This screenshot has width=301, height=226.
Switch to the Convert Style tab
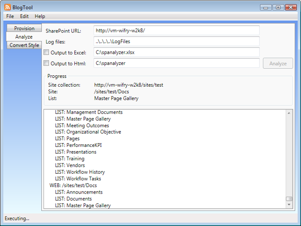pos(24,45)
